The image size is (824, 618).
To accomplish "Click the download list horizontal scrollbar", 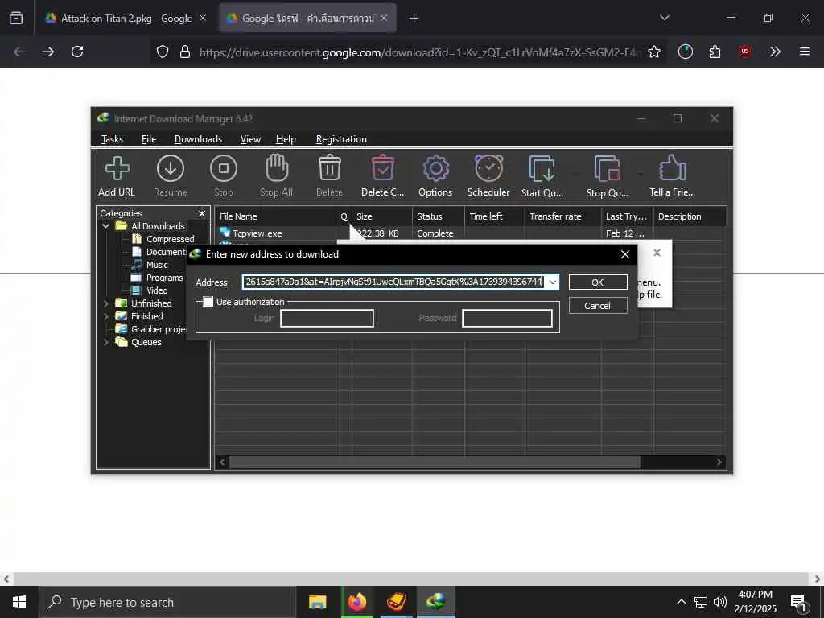I will pyautogui.click(x=435, y=463).
